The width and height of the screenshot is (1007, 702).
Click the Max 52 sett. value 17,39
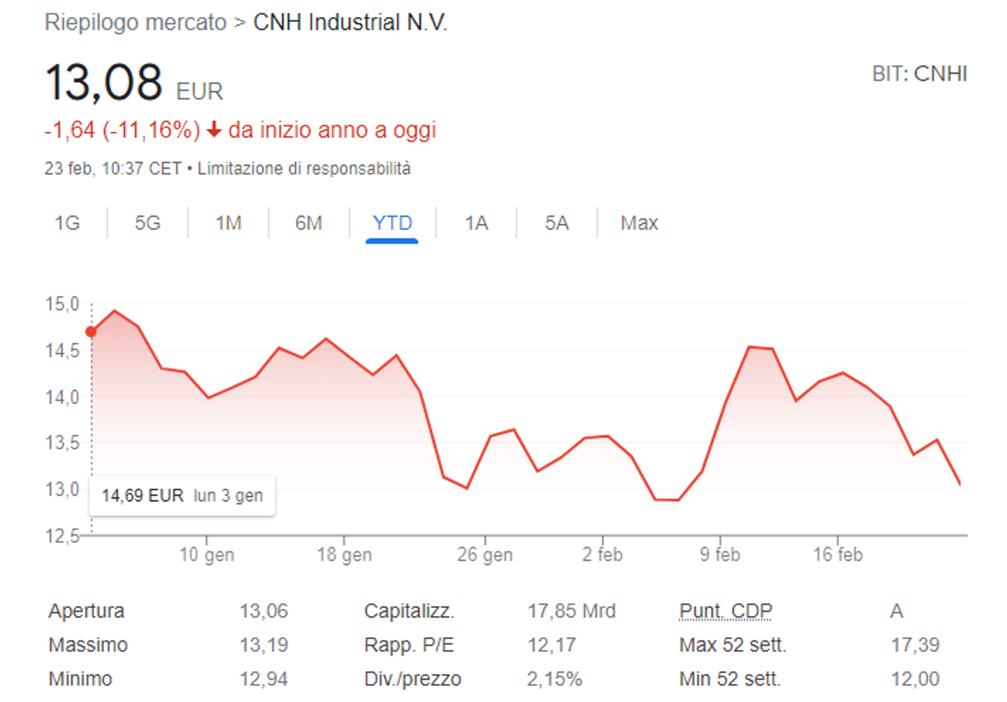tap(915, 645)
